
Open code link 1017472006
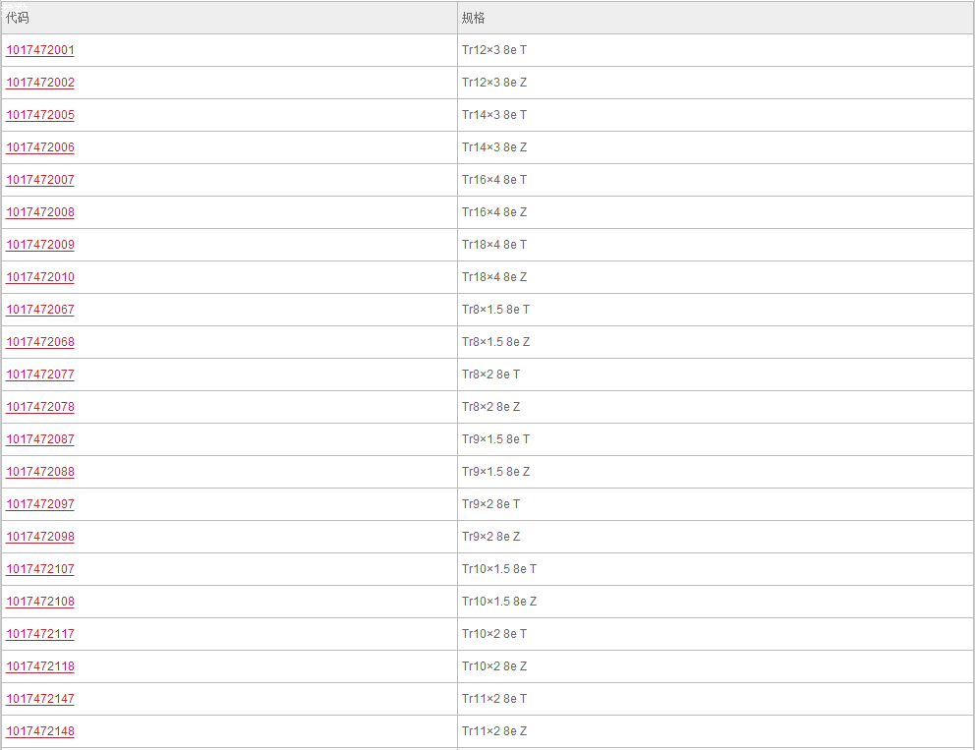(40, 147)
